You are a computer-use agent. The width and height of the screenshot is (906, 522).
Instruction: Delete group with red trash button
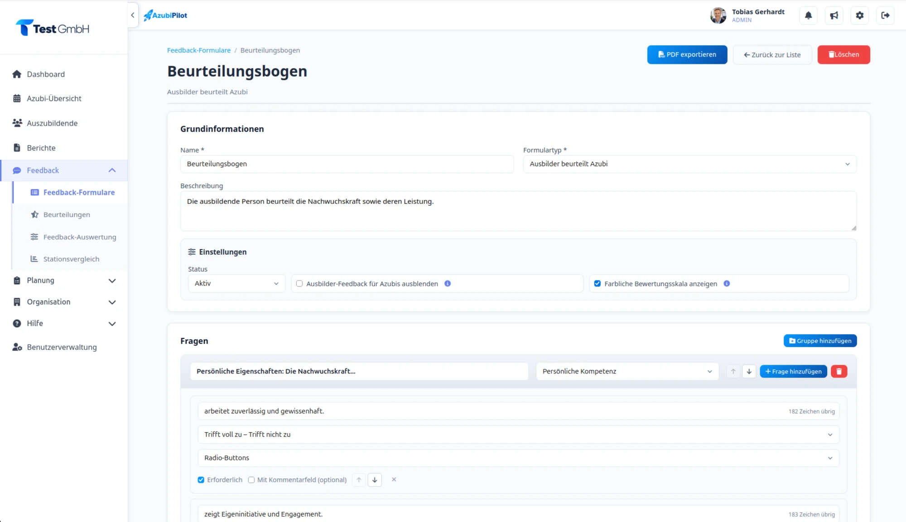tap(839, 372)
